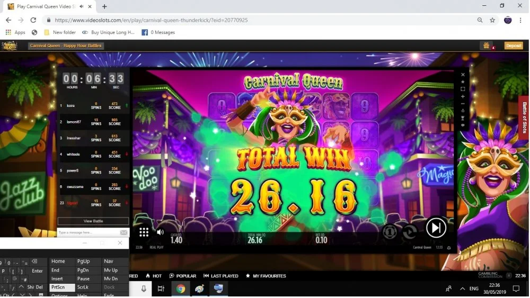This screenshot has width=530, height=298.
Task: Open Battle of Slots side tab
Action: point(524,118)
